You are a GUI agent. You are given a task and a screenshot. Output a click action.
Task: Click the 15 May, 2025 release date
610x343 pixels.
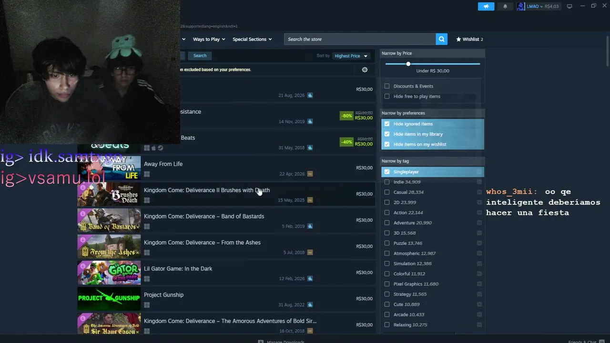(291, 200)
